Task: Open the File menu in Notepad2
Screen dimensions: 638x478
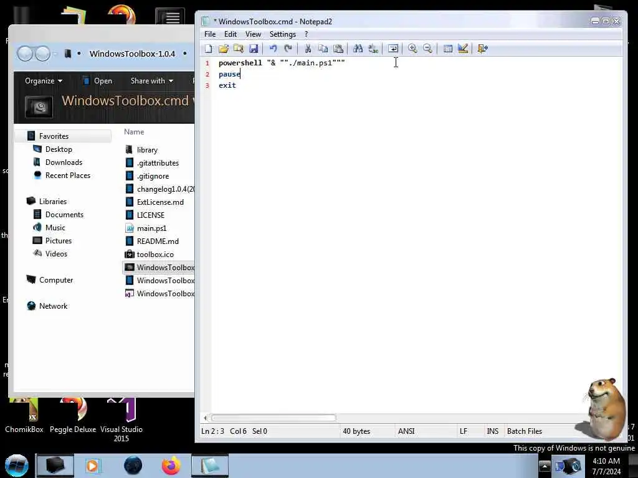Action: (210, 34)
